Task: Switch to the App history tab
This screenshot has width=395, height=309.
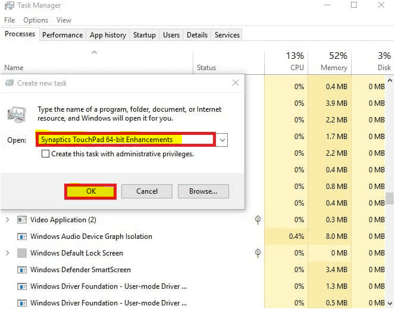Action: tap(108, 35)
